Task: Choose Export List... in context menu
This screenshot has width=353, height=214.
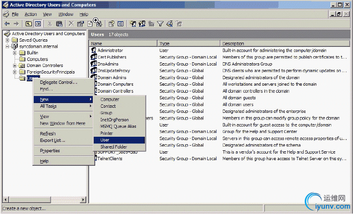Action: coord(64,140)
